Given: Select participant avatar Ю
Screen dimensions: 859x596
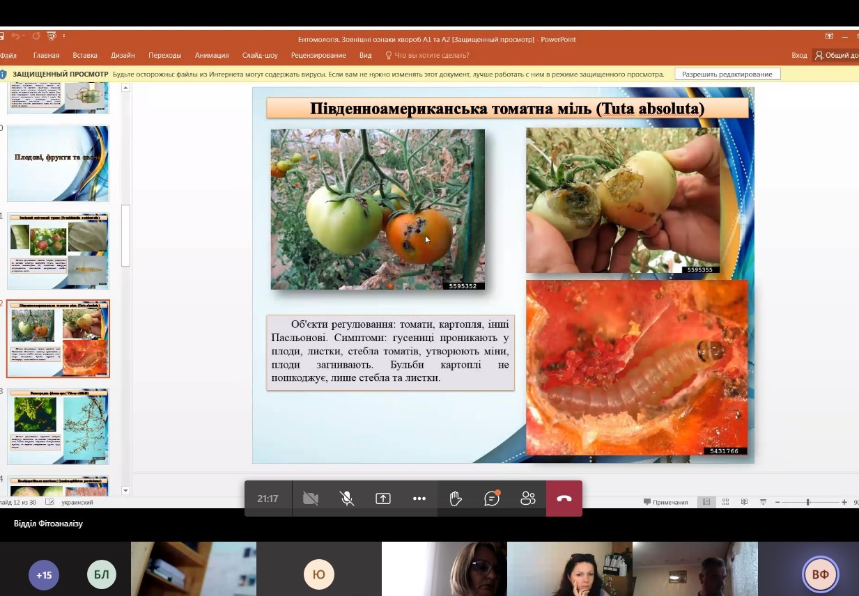Looking at the screenshot, I should [x=319, y=575].
